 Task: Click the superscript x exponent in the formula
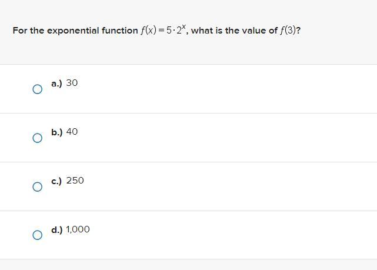coord(184,26)
